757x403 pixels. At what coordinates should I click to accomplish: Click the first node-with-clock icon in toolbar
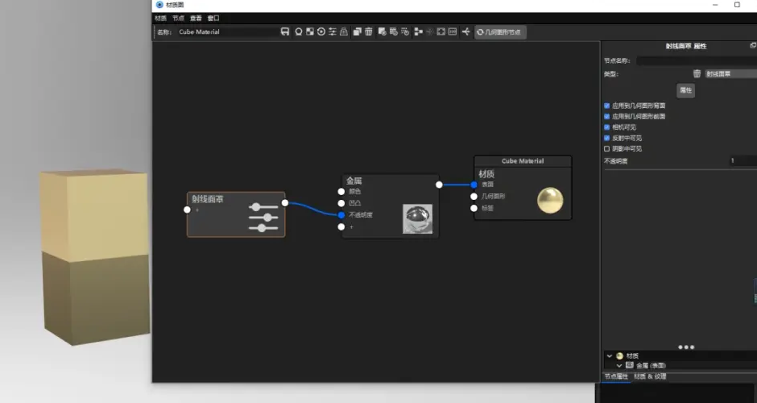click(x=382, y=32)
